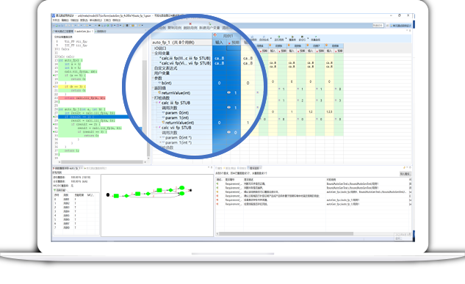The width and height of the screenshot is (465, 284).
Task: Switch to the 单元测试工程管理 tab
Action: tap(63, 31)
